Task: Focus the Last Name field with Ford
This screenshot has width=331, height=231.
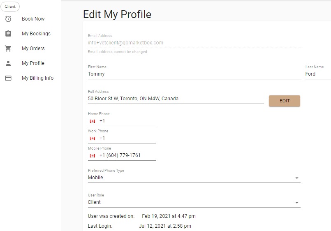Action: coord(318,74)
